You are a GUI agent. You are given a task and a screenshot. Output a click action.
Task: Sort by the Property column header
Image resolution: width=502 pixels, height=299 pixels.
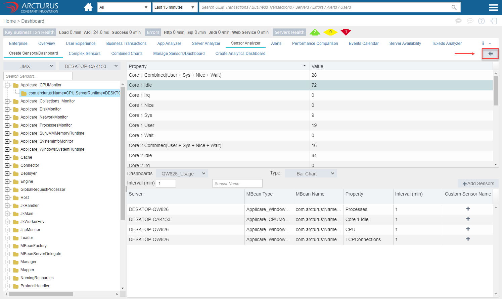[218, 66]
